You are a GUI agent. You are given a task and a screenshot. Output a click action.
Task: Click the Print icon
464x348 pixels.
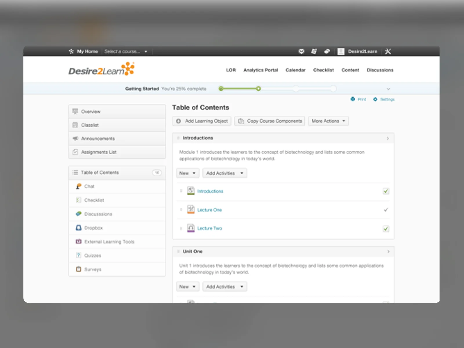[x=353, y=99]
